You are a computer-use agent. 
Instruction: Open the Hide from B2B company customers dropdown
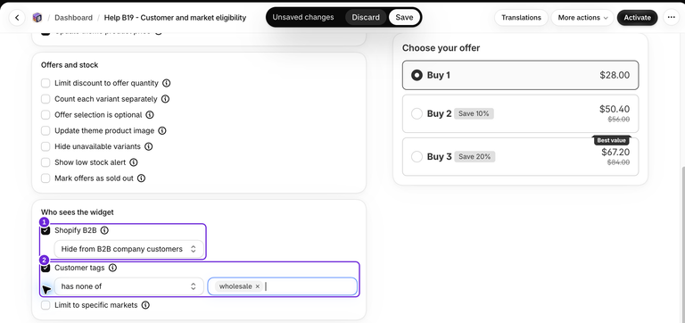point(128,249)
